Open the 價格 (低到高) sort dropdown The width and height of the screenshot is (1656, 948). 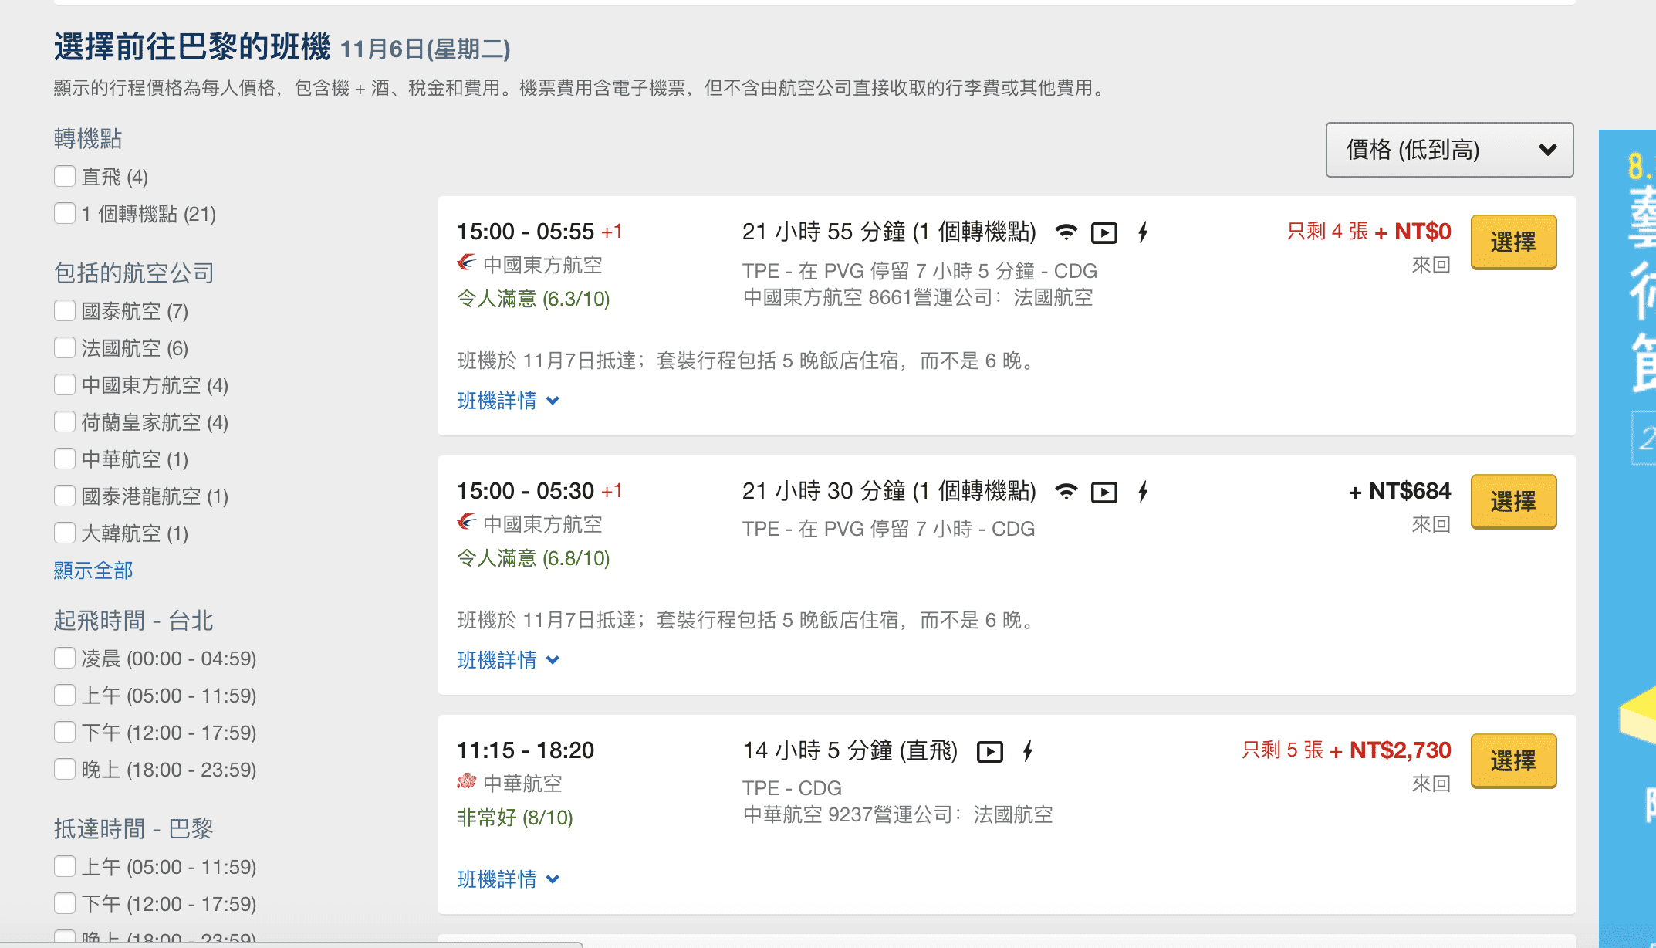1449,150
